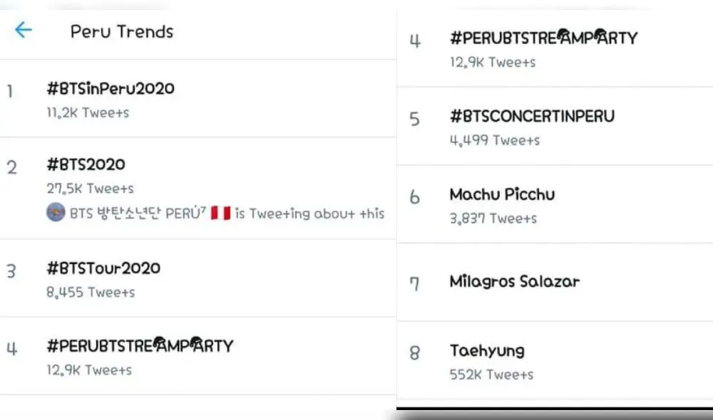The width and height of the screenshot is (713, 420).
Task: Open the Taehyung trending topic
Action: 488,350
